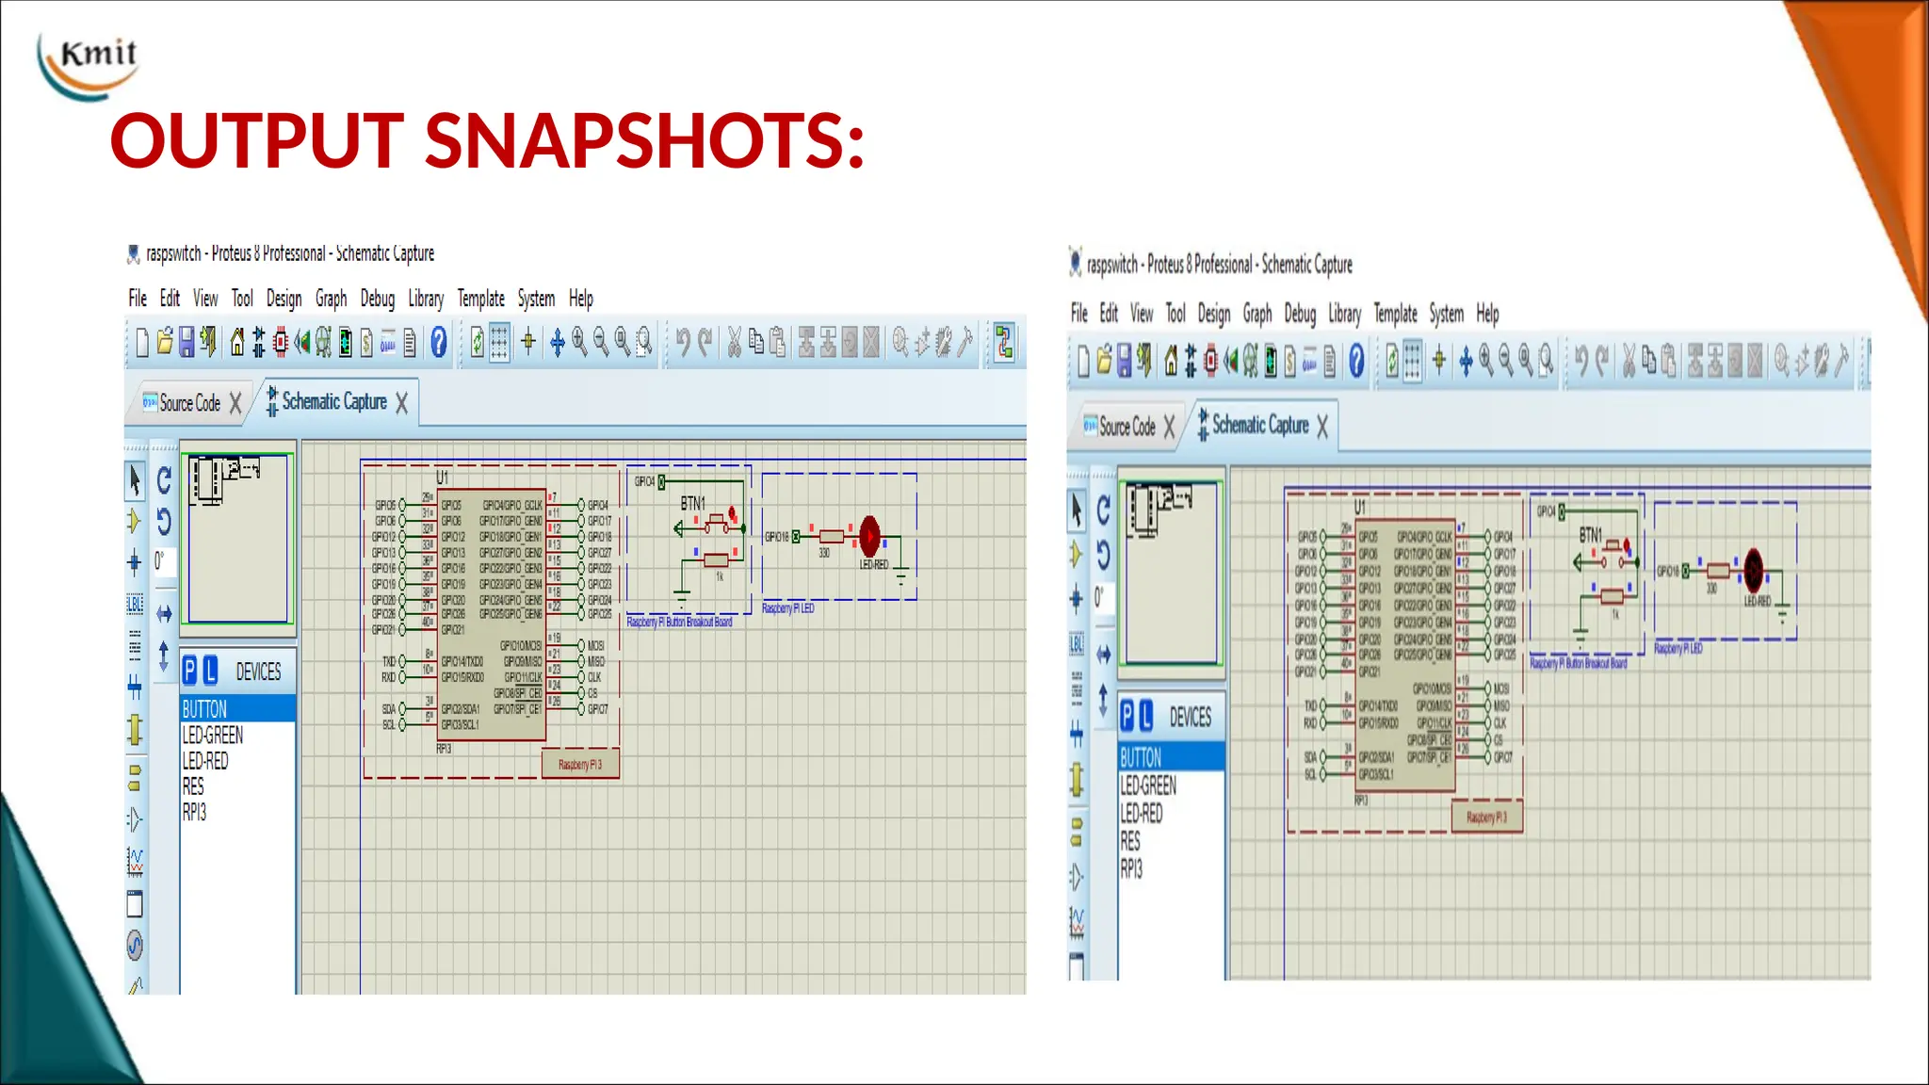Viewport: 1929px width, 1085px height.
Task: Close Schematic Capture tab in left window
Action: tap(402, 403)
